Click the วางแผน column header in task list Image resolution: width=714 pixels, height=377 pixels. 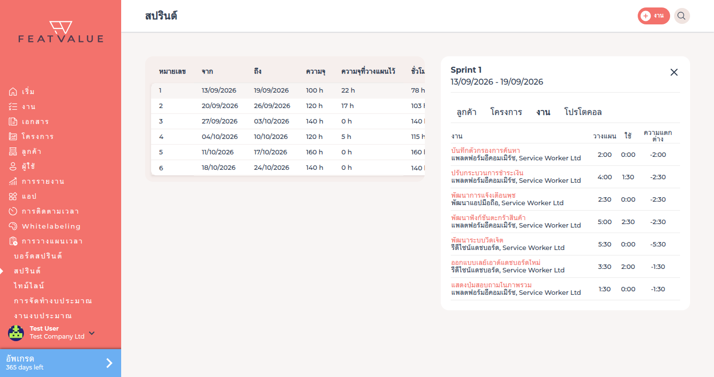point(605,136)
